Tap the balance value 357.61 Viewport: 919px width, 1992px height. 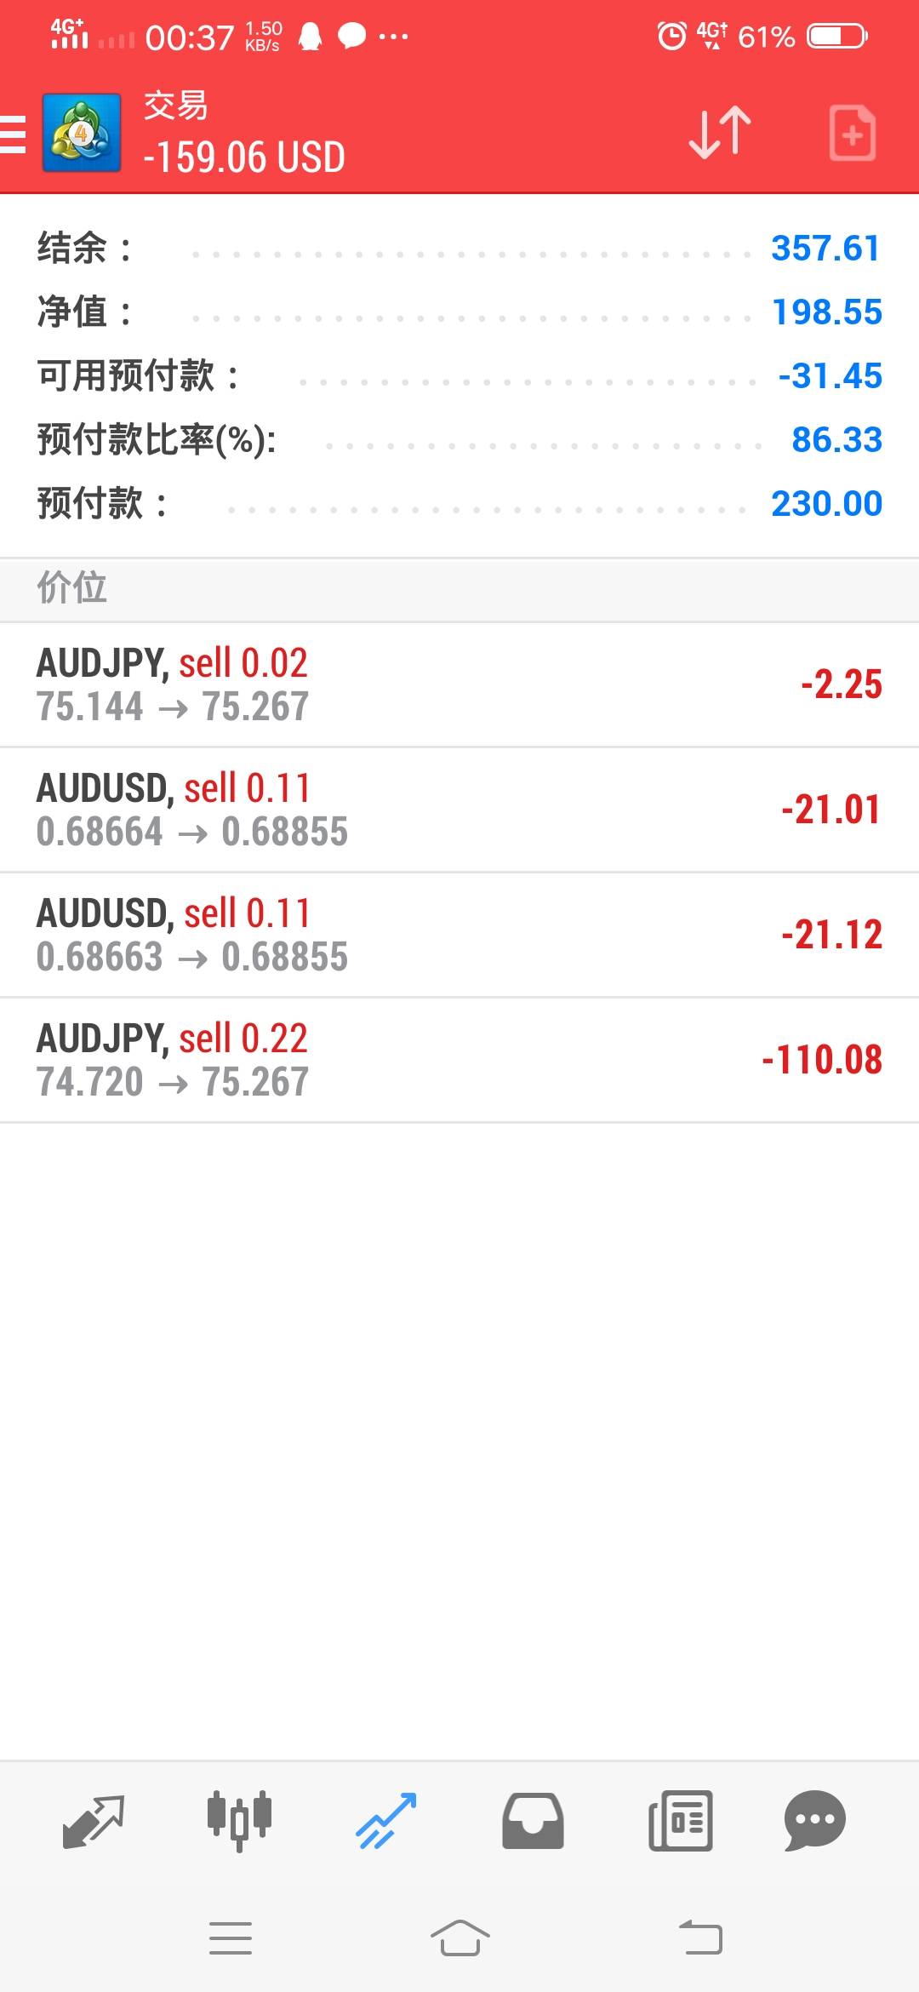pyautogui.click(x=825, y=249)
